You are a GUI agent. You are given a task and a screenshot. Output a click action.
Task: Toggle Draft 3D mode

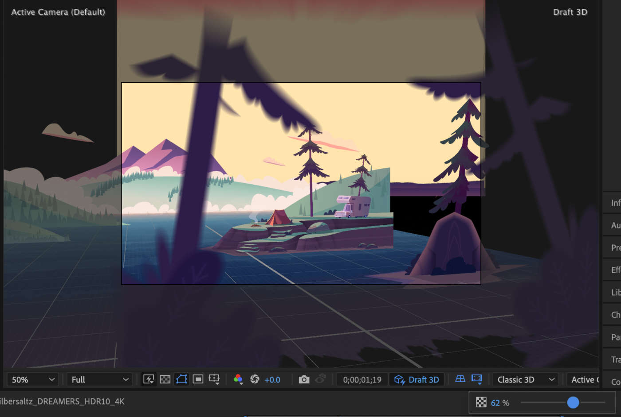point(417,379)
